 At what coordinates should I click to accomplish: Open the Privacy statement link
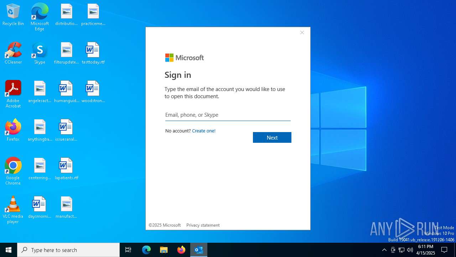point(203,225)
